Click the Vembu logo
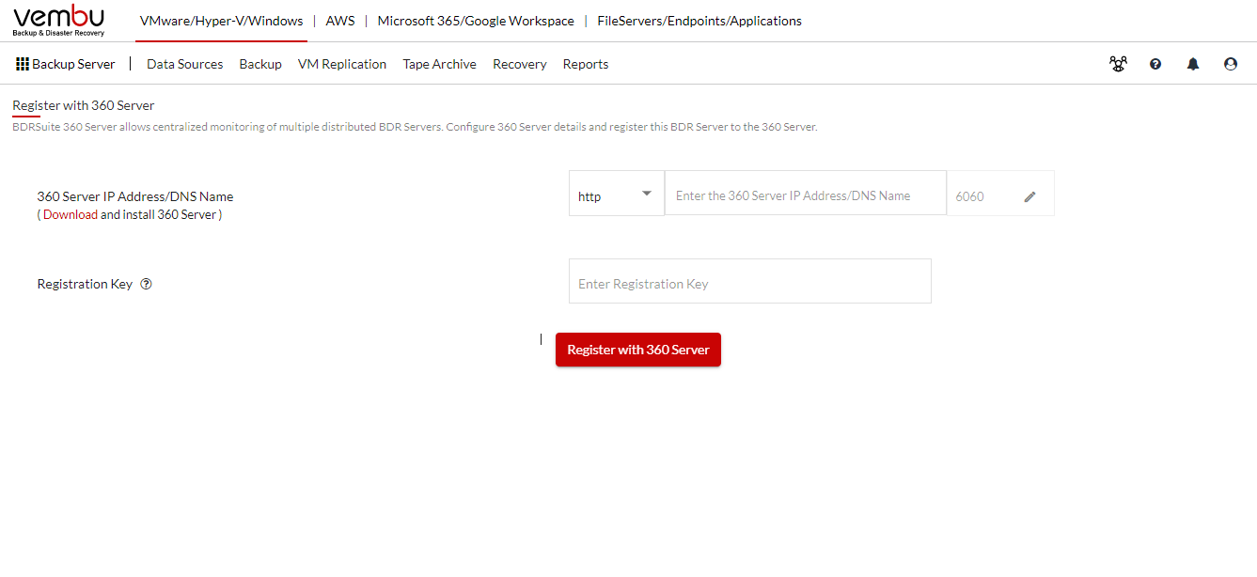The width and height of the screenshot is (1257, 577). (59, 21)
